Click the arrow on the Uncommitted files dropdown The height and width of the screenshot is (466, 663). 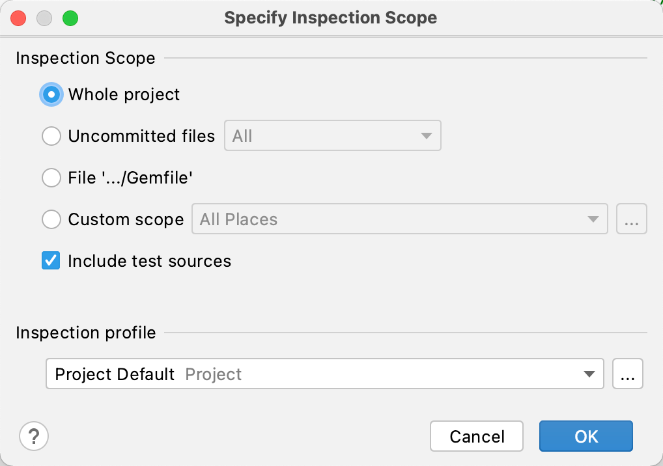pos(427,135)
